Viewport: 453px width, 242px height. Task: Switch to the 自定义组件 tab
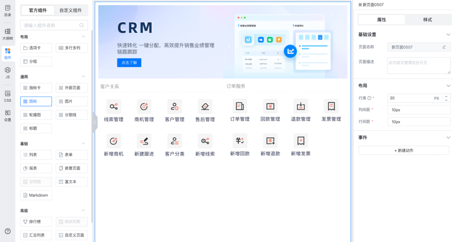[70, 11]
